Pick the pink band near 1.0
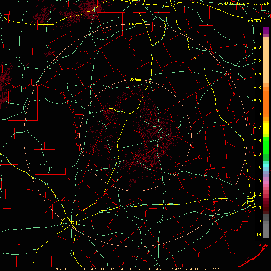The image size is (271, 271). 266,182
